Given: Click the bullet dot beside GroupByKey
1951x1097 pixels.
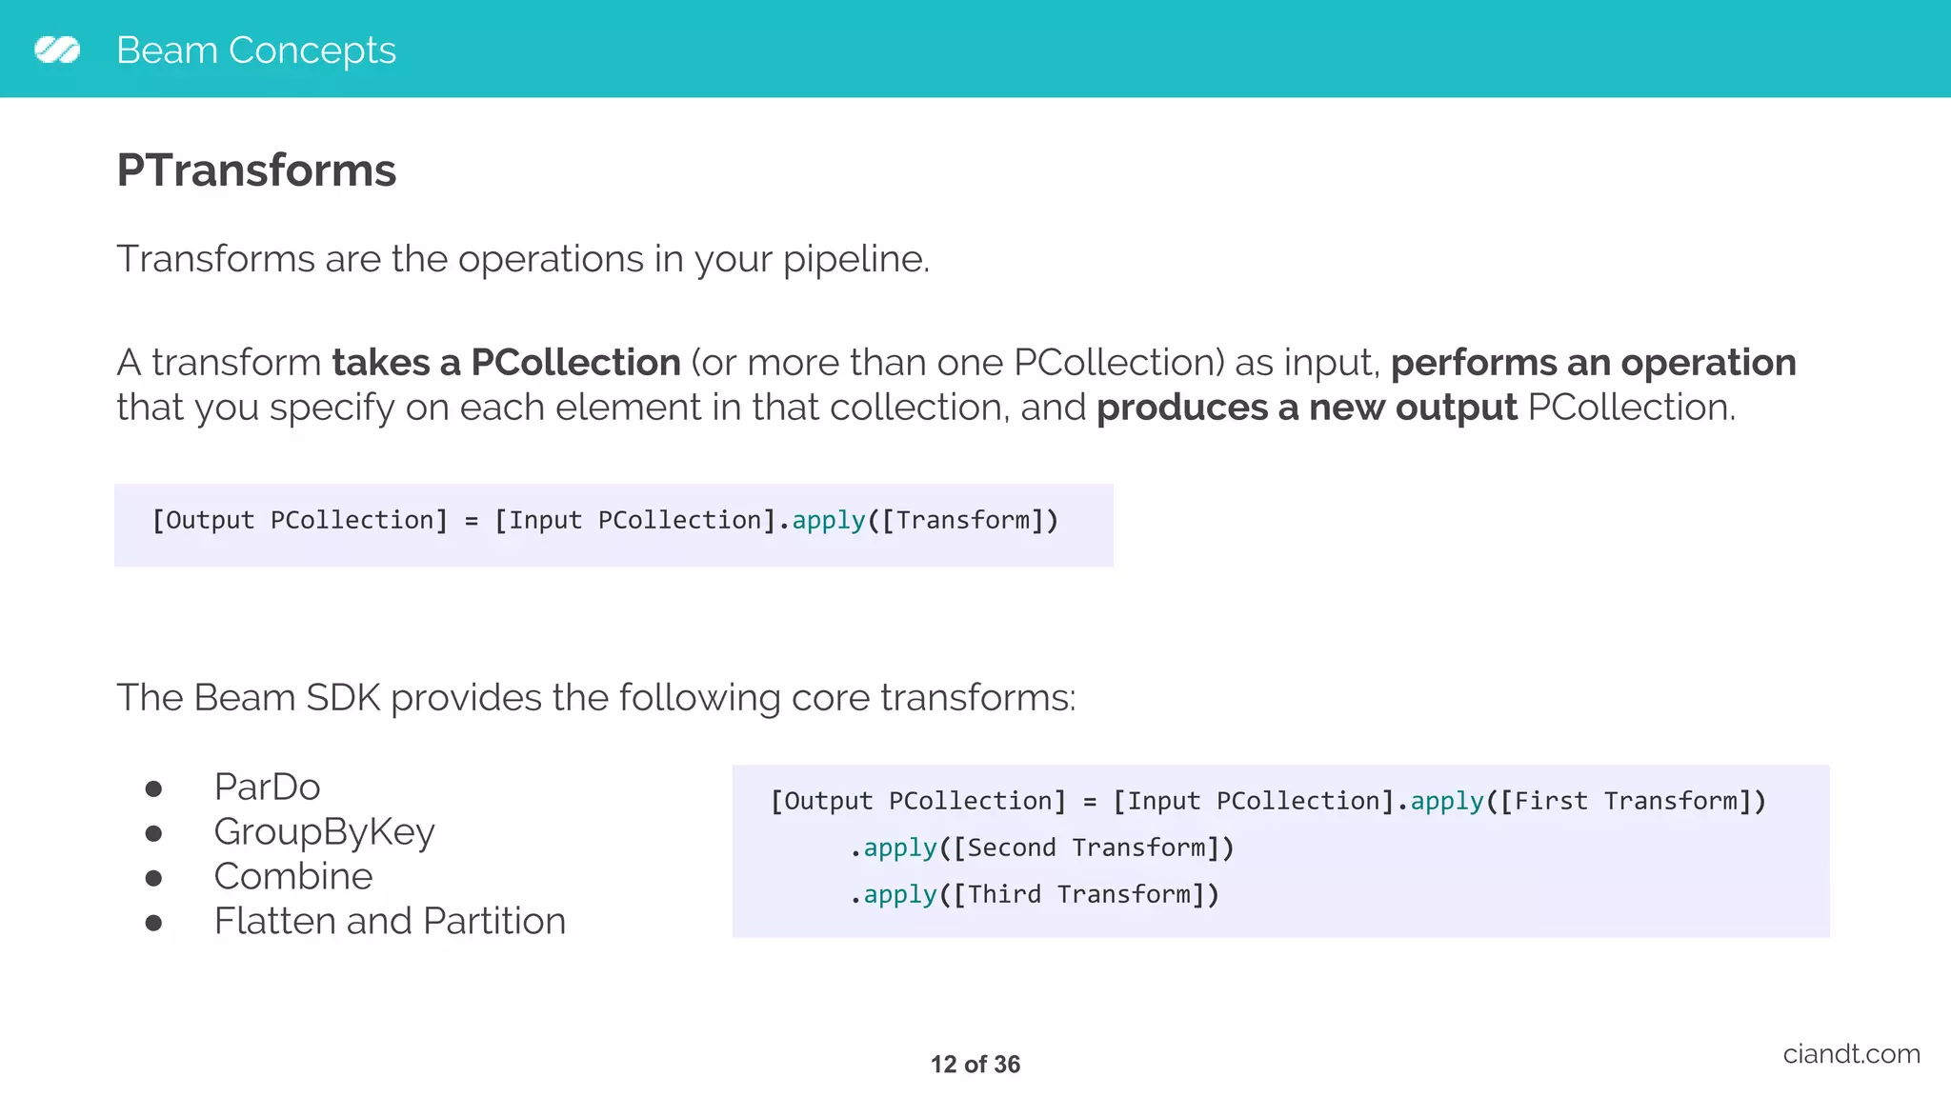Looking at the screenshot, I should coord(153,833).
